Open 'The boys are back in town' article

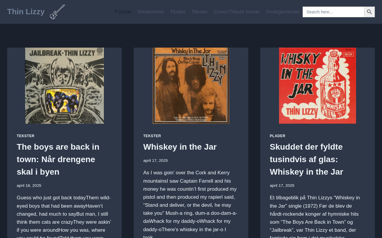(x=58, y=159)
